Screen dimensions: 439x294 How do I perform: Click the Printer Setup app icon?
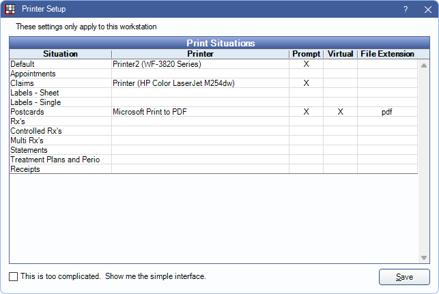pyautogui.click(x=10, y=10)
